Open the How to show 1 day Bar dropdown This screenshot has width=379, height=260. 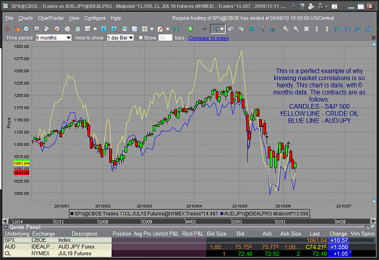pos(120,38)
